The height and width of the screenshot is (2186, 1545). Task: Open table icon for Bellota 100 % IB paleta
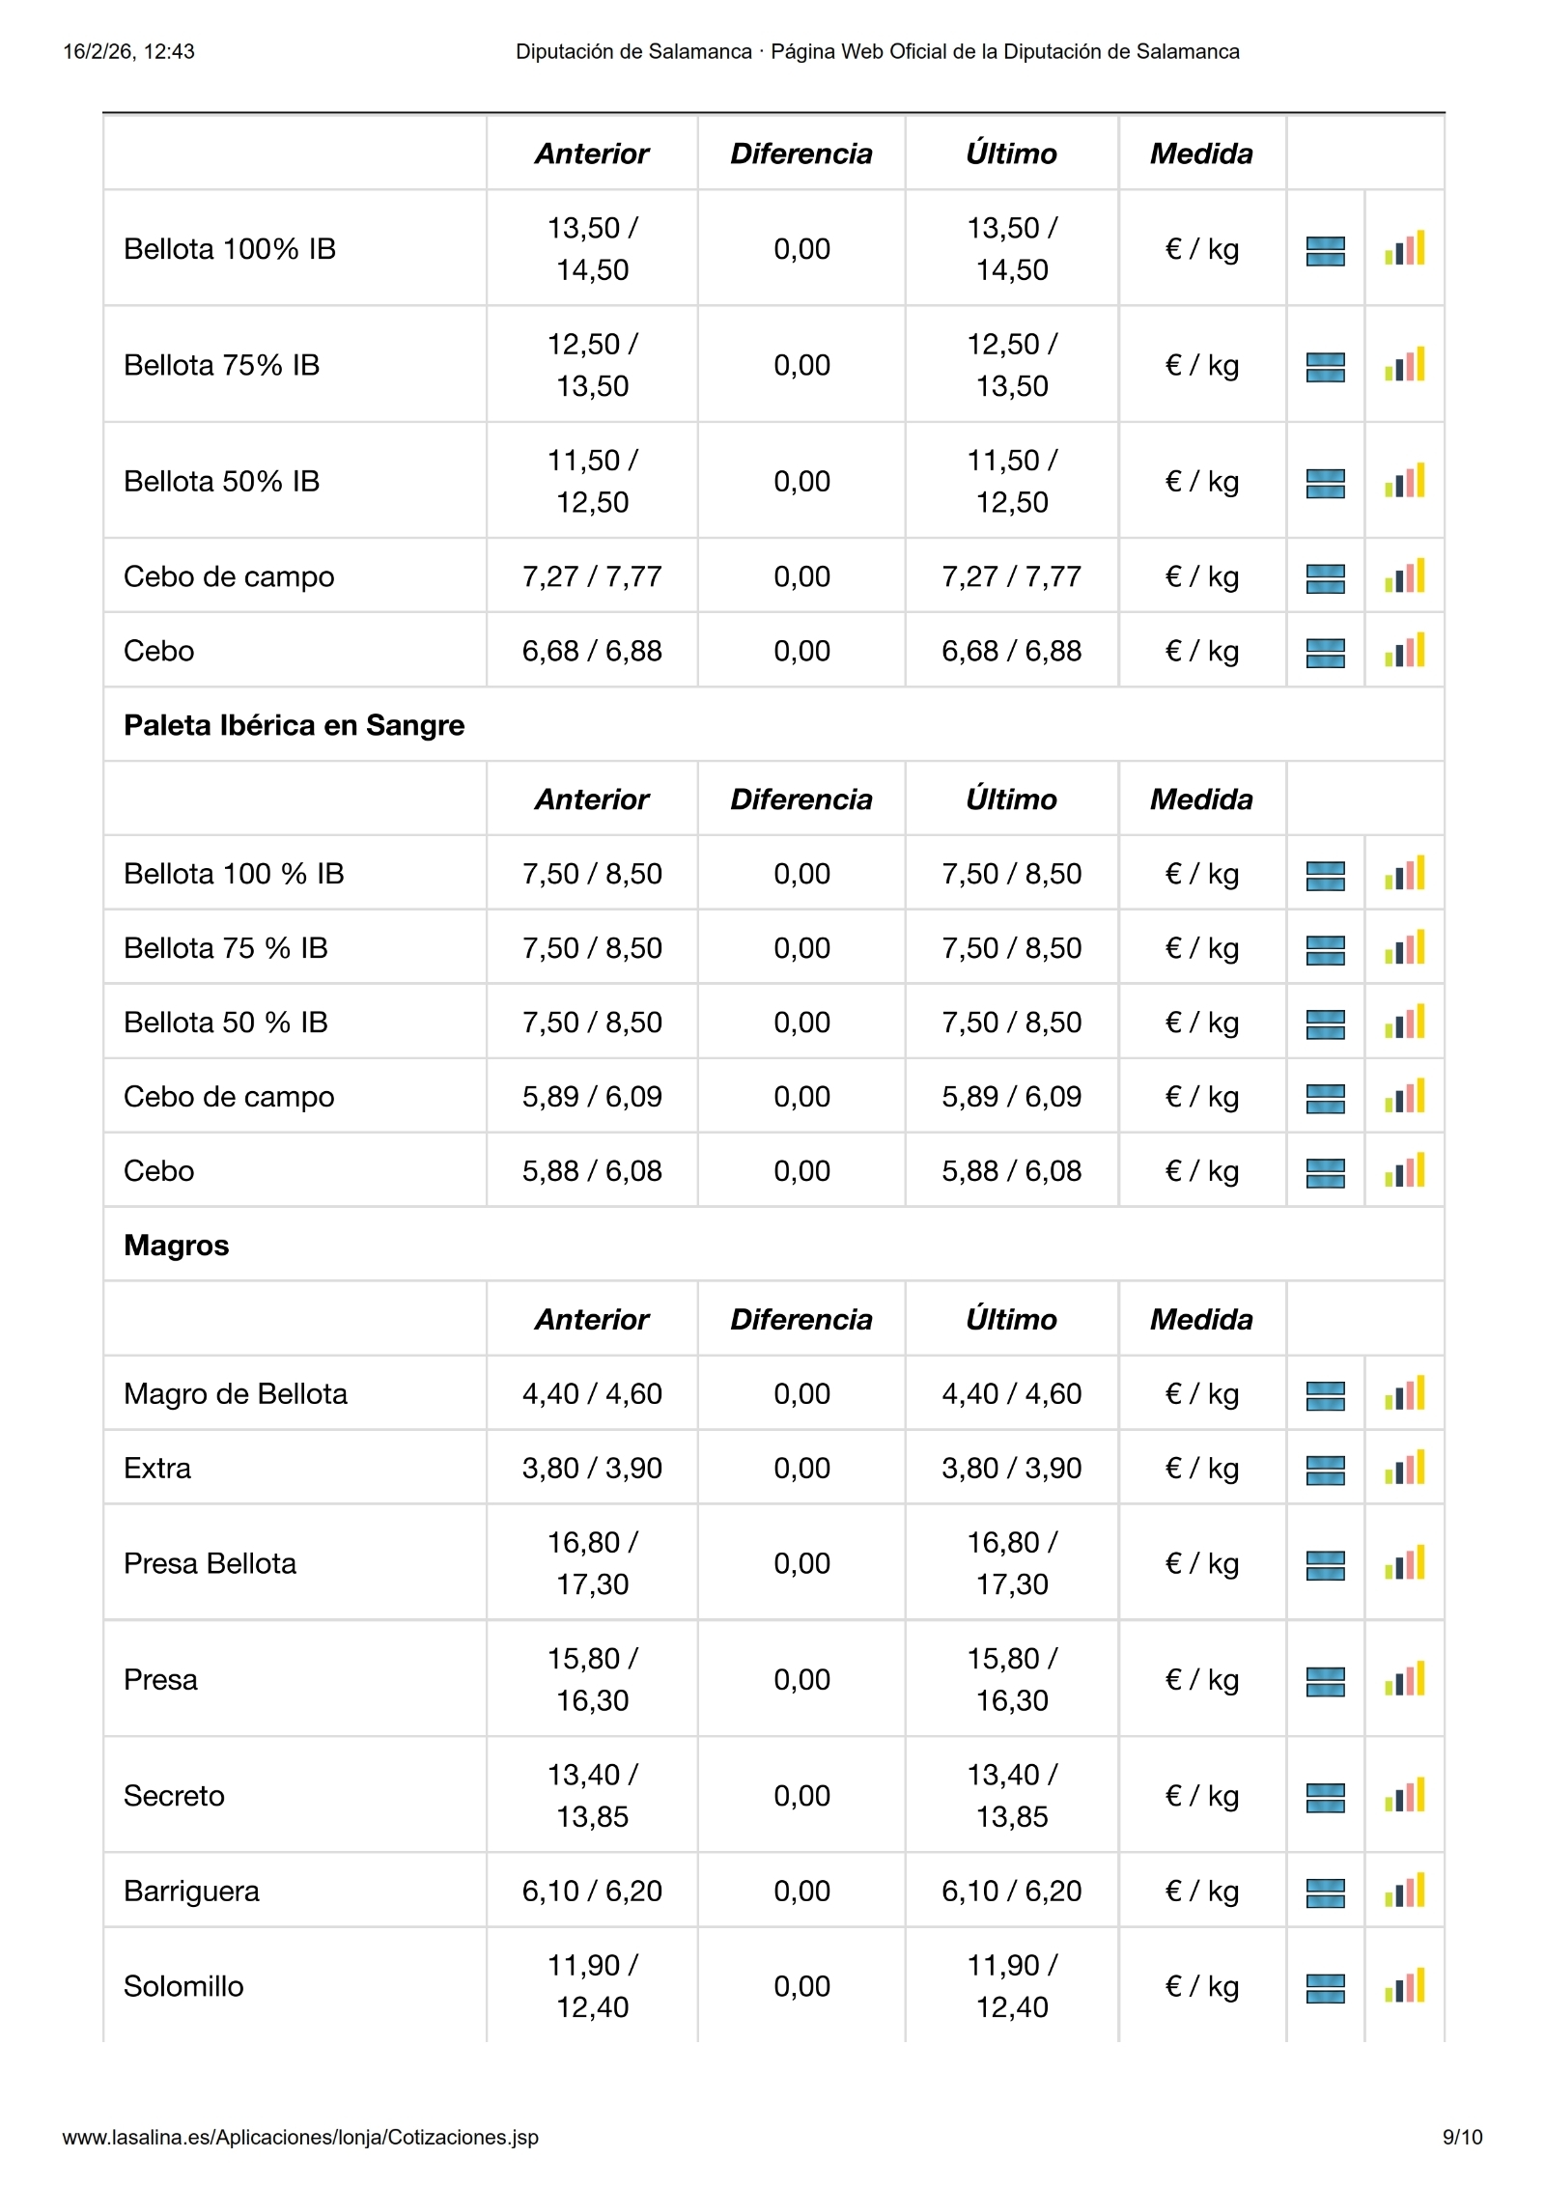(x=1325, y=876)
